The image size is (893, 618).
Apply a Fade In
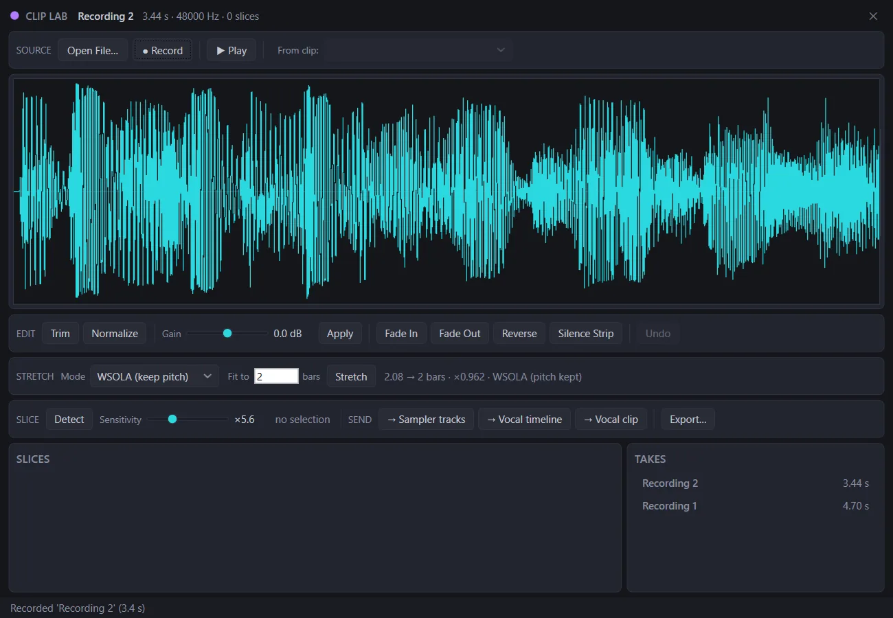[x=401, y=333]
